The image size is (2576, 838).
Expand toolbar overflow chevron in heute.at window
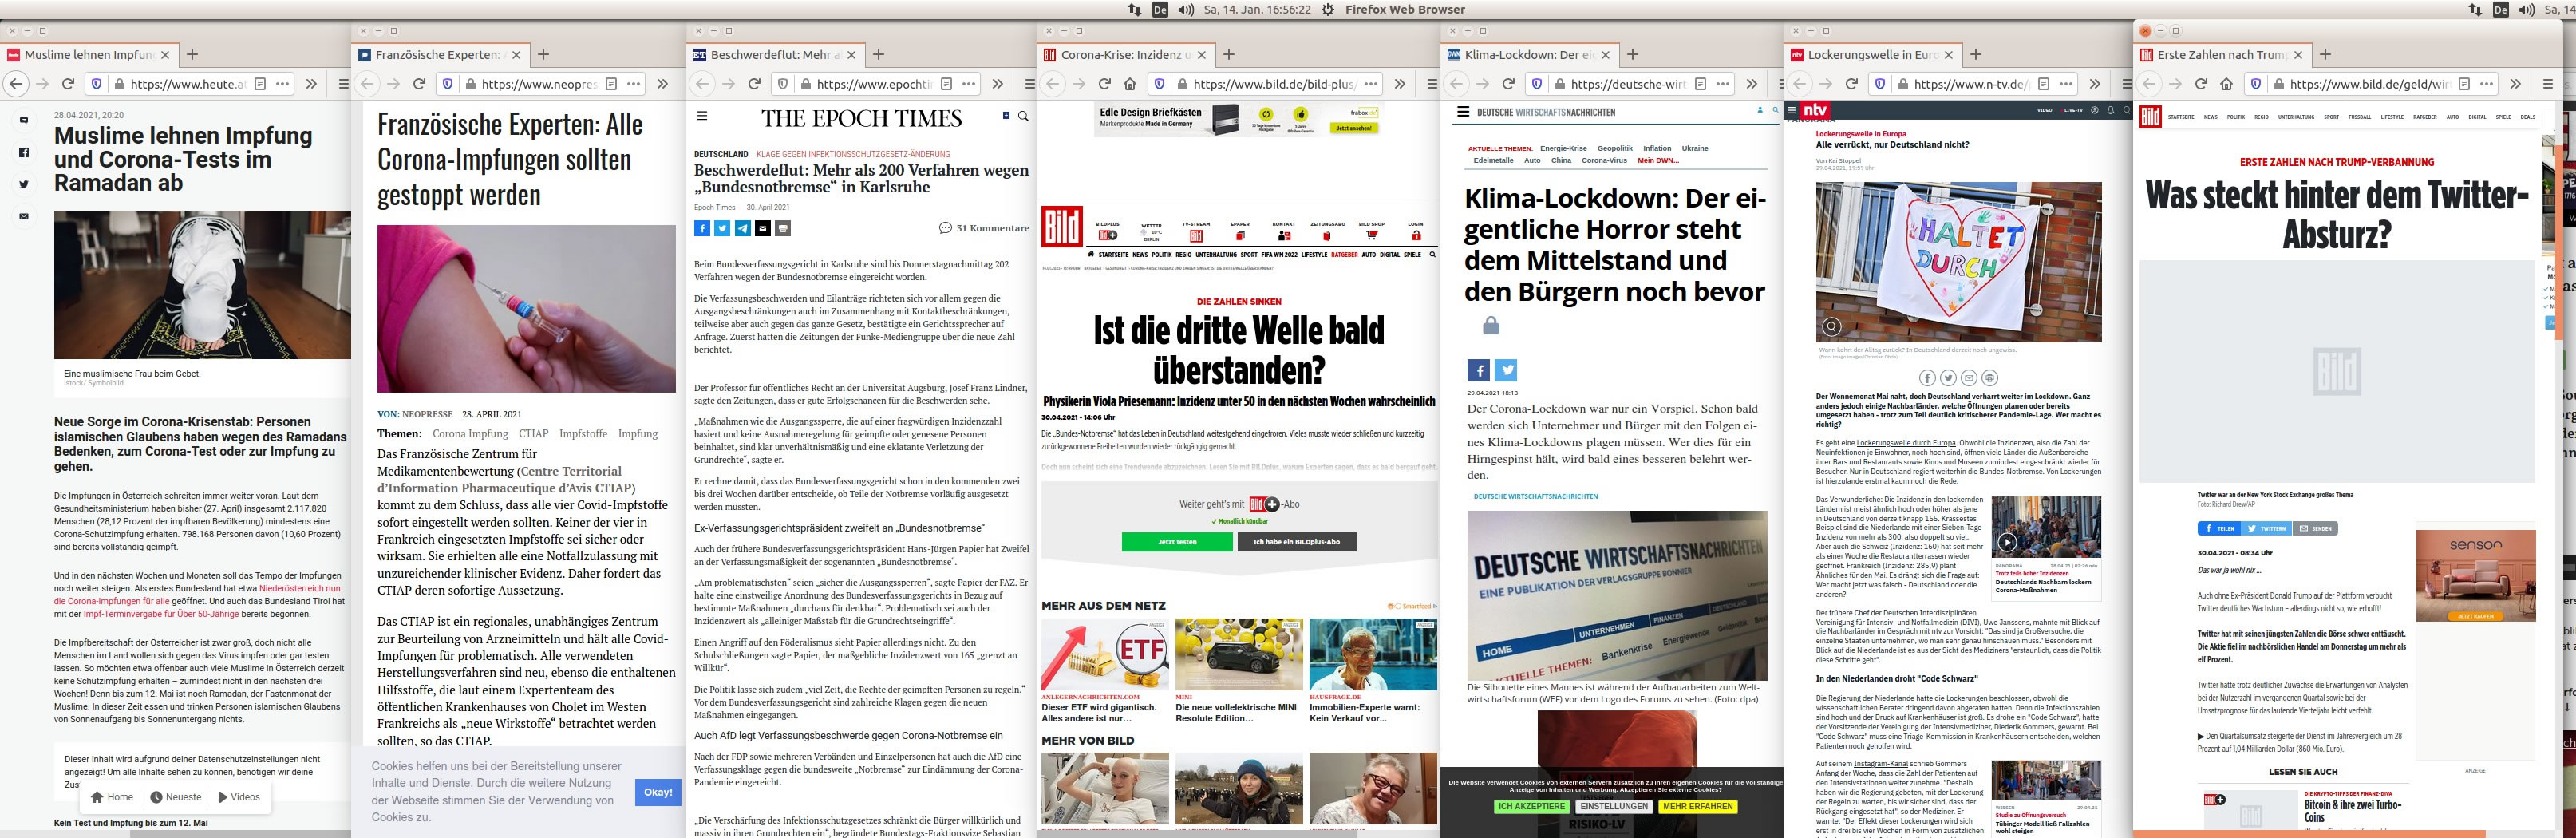click(x=311, y=84)
